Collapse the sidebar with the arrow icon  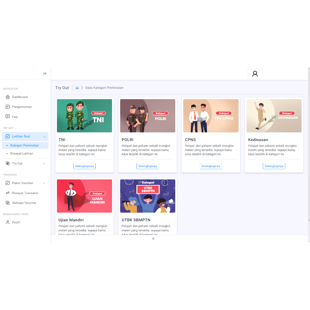(45, 73)
